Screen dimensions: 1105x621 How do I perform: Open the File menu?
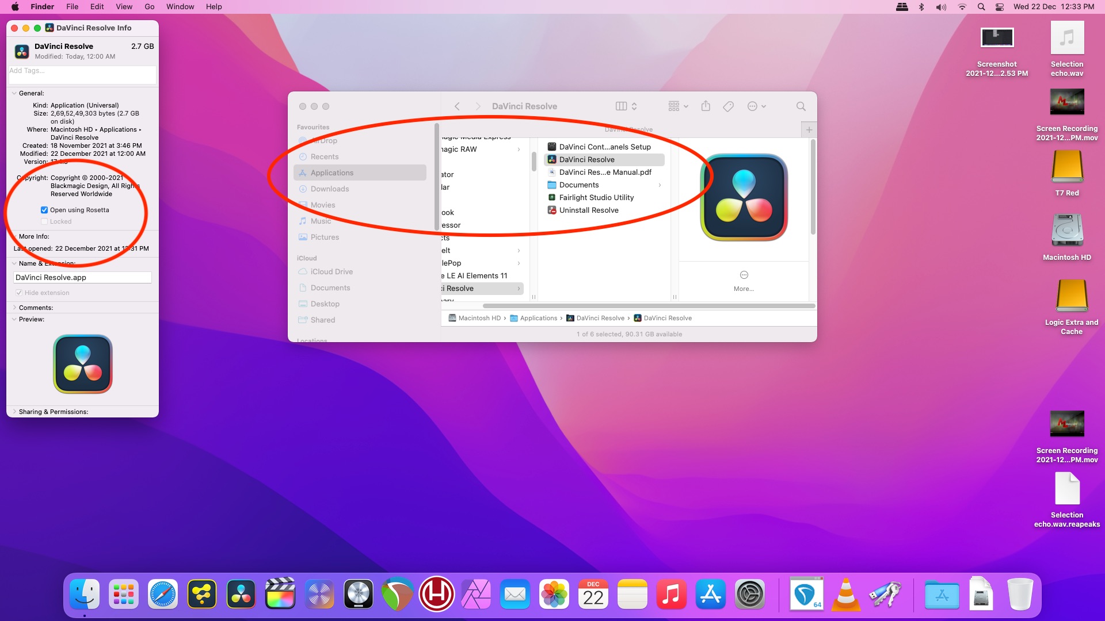[x=72, y=7]
